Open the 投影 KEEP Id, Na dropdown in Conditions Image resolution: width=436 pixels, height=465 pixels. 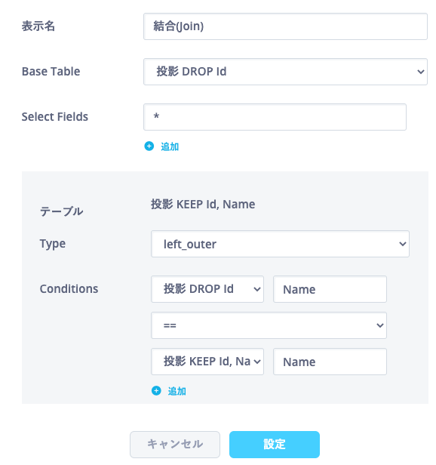tap(207, 362)
